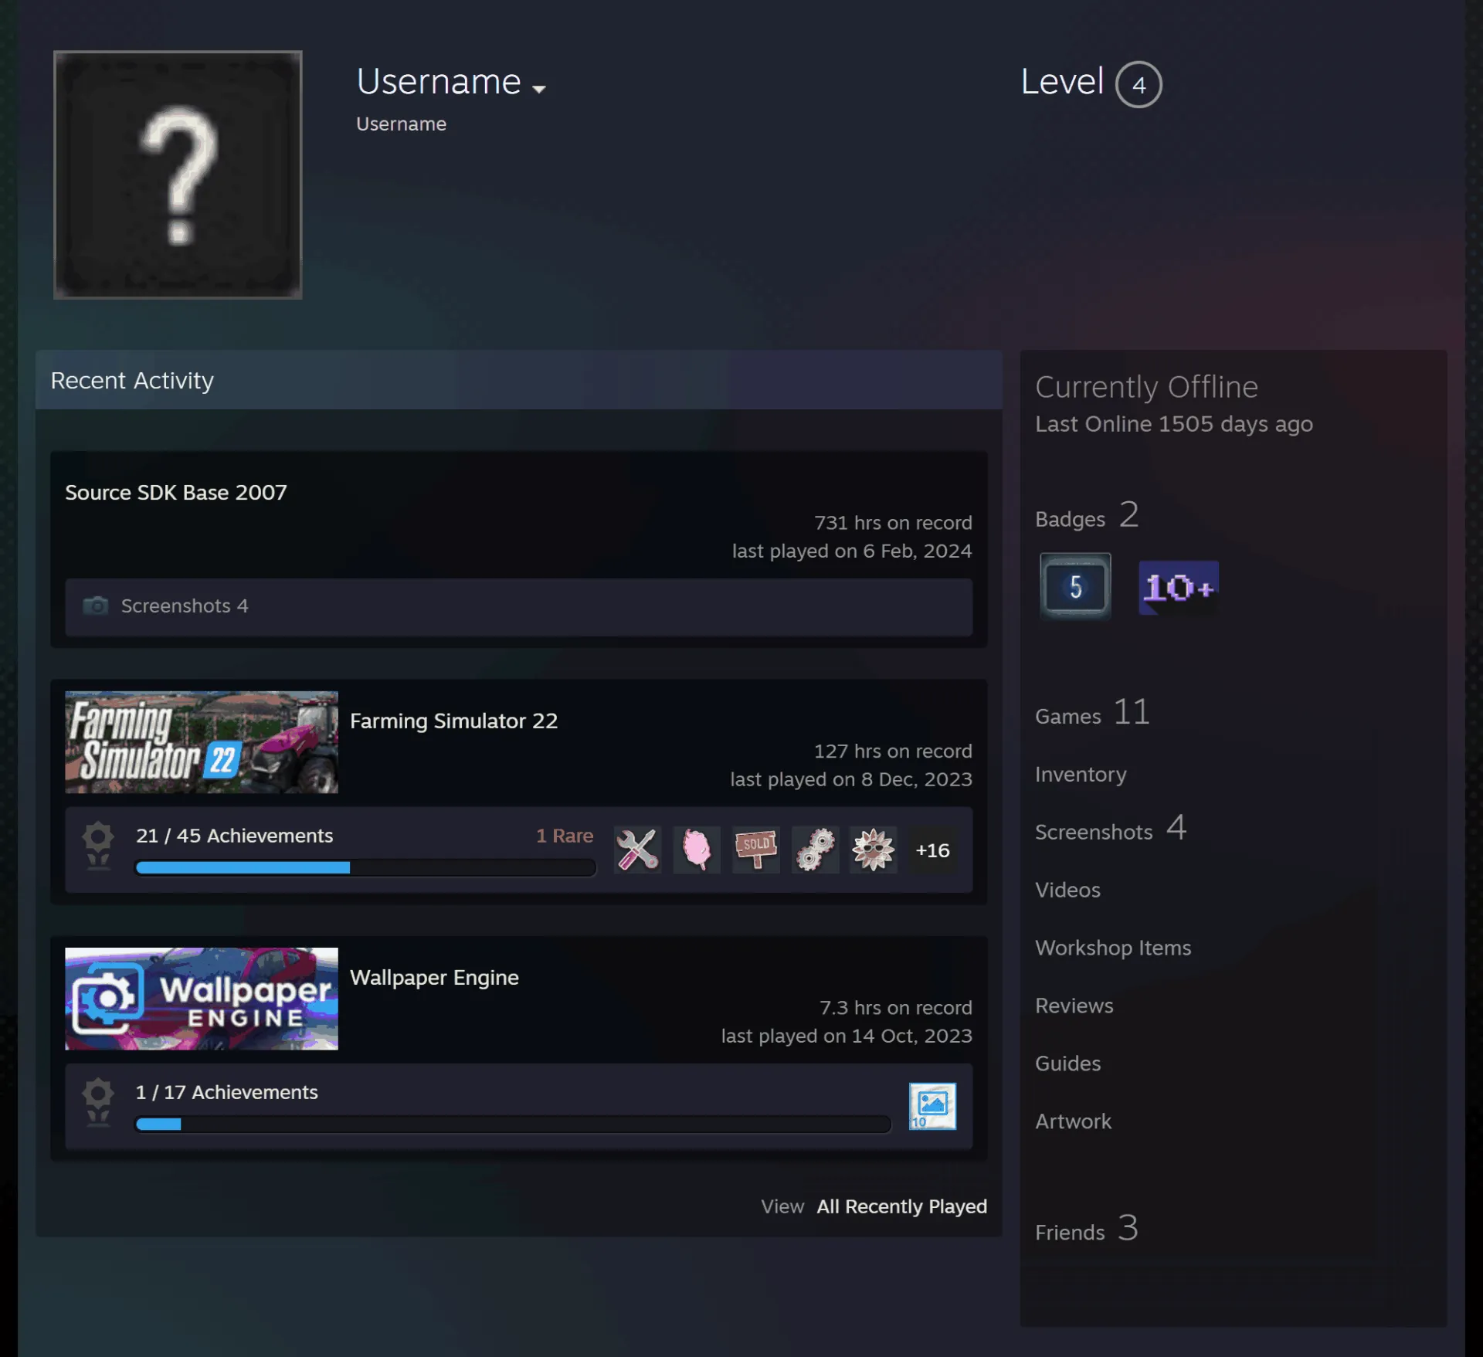Open the Wallpaper Engine title link
Image resolution: width=1483 pixels, height=1357 pixels.
tap(434, 977)
